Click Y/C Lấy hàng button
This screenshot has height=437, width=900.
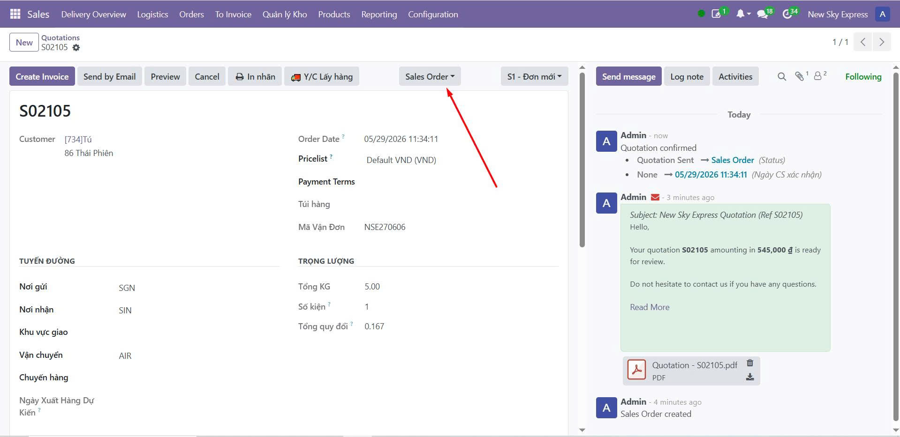click(x=322, y=76)
